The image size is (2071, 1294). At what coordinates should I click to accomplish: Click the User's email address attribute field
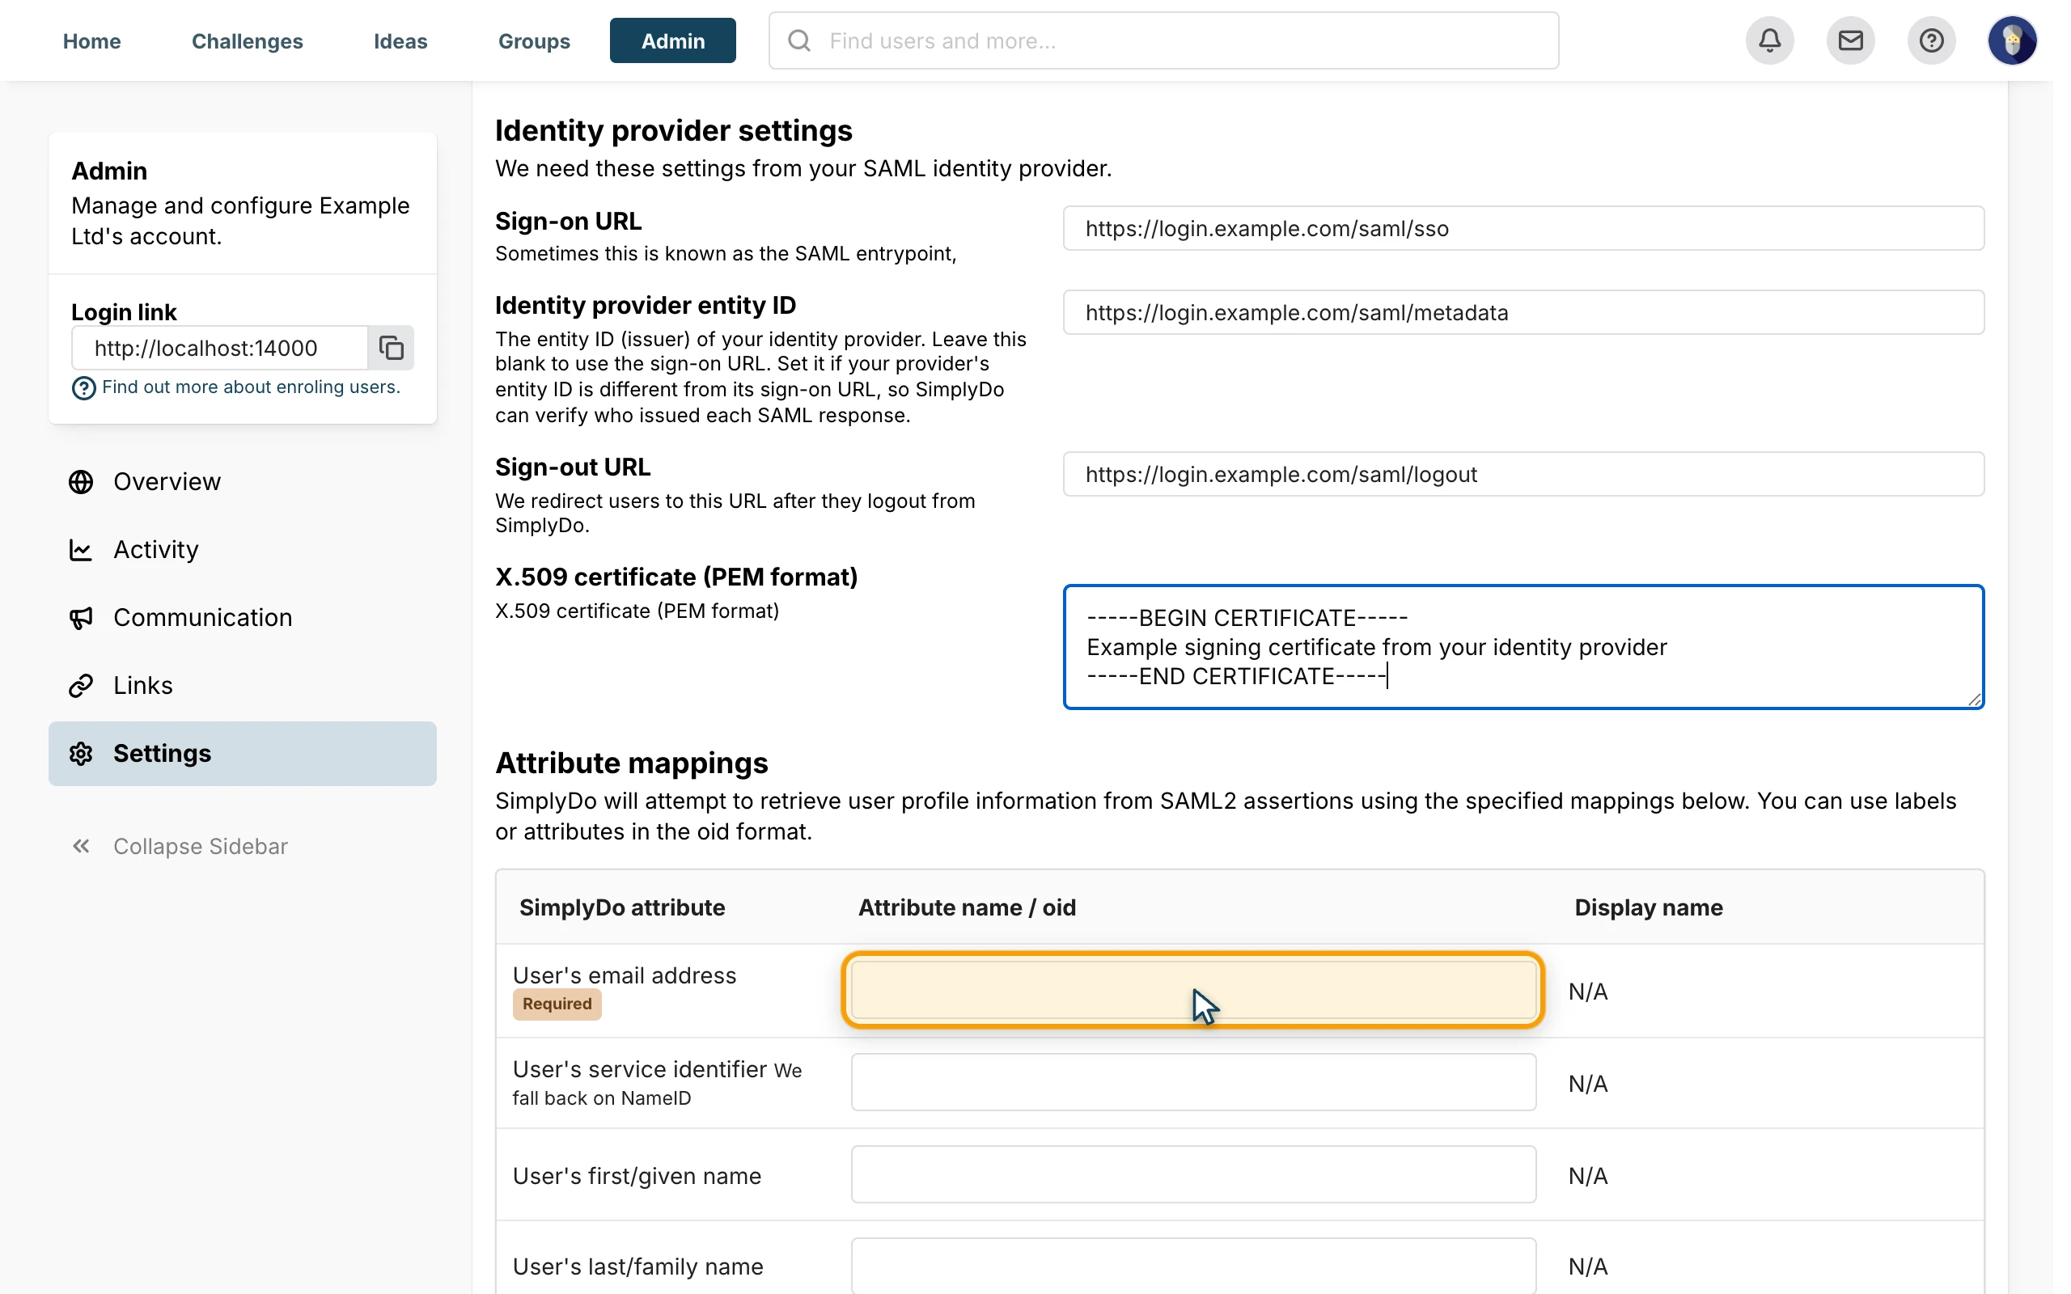click(1193, 990)
